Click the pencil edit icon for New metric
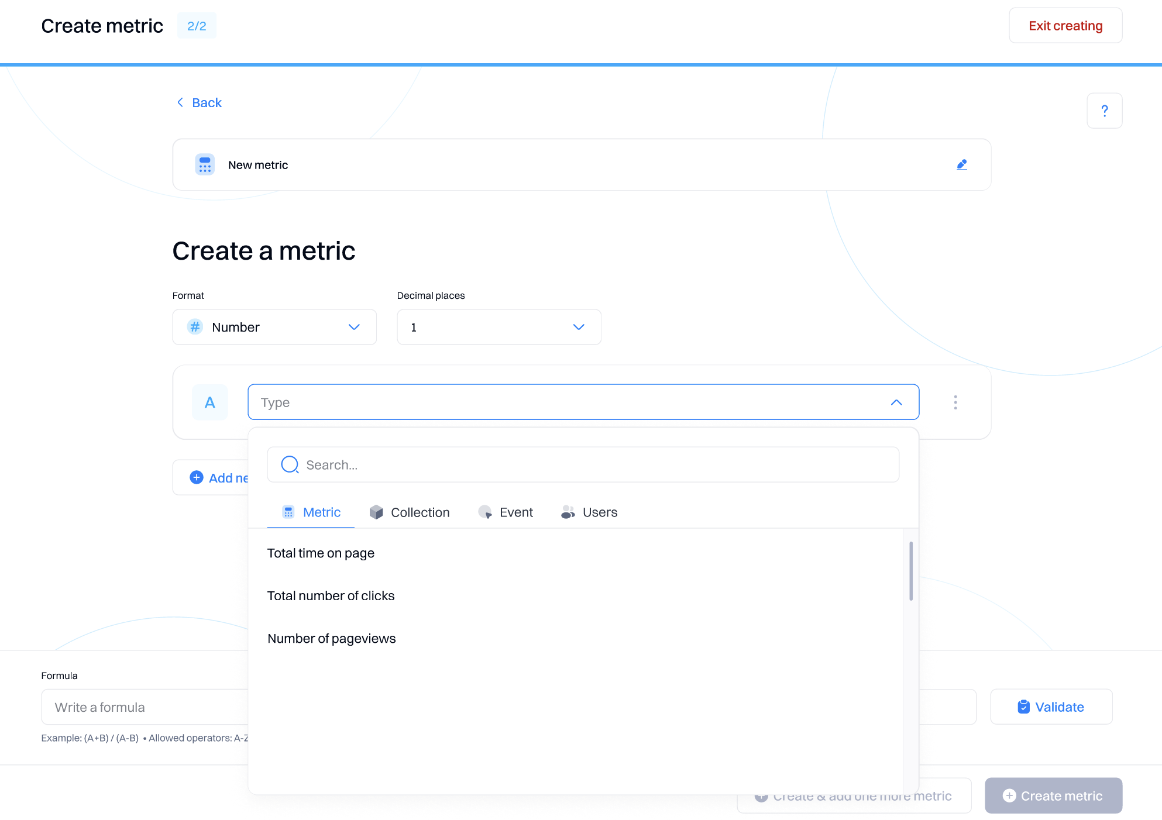 (x=961, y=165)
